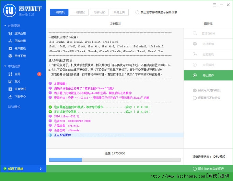Open 越狱应用 (jailbreak apps) in the sidebar
The width and height of the screenshot is (233, 181).
coord(20,33)
